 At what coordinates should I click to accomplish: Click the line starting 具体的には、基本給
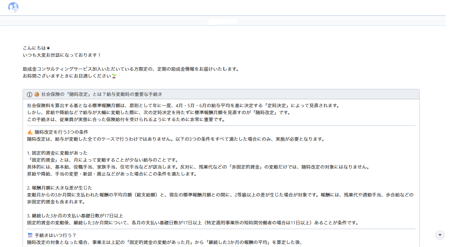pyautogui.click(x=198, y=167)
